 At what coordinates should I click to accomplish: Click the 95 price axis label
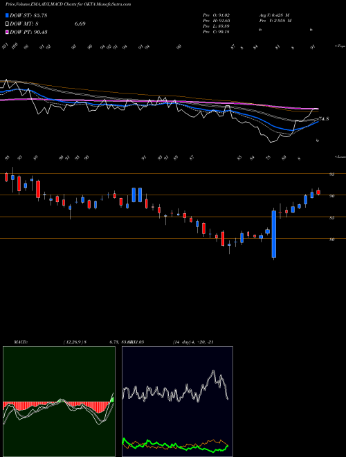[x=332, y=174]
